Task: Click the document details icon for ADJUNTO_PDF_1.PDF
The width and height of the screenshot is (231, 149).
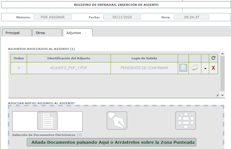Action: pos(183,68)
